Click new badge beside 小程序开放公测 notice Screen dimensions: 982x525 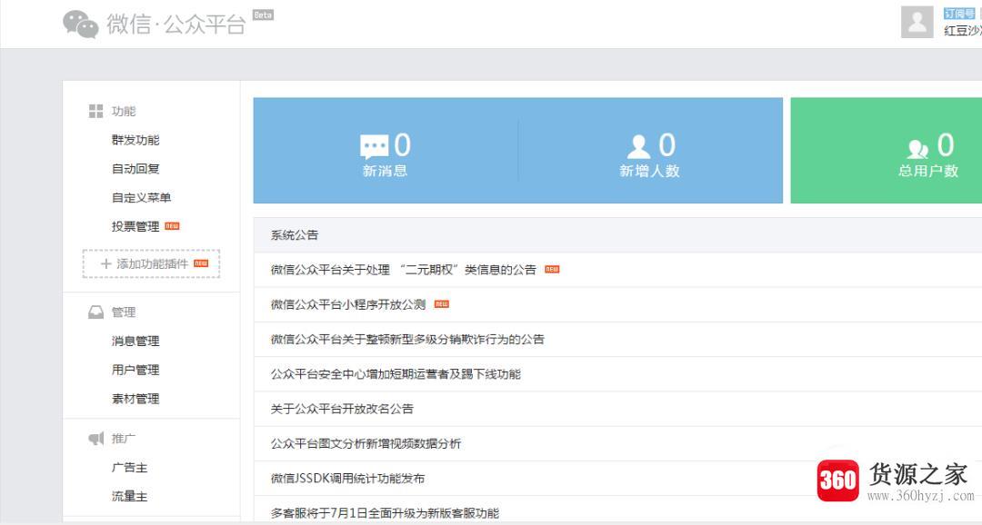click(x=442, y=304)
